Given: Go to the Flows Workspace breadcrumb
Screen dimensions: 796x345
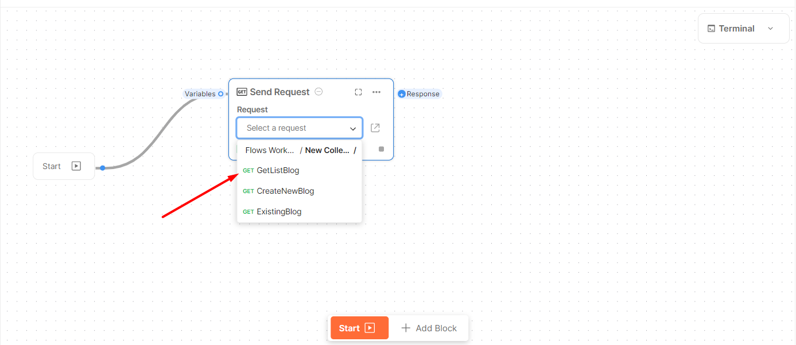Looking at the screenshot, I should tap(270, 150).
